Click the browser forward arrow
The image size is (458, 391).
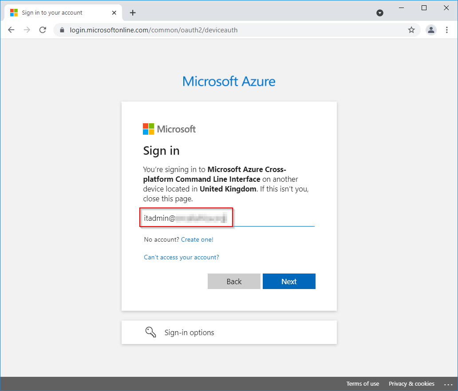point(27,30)
